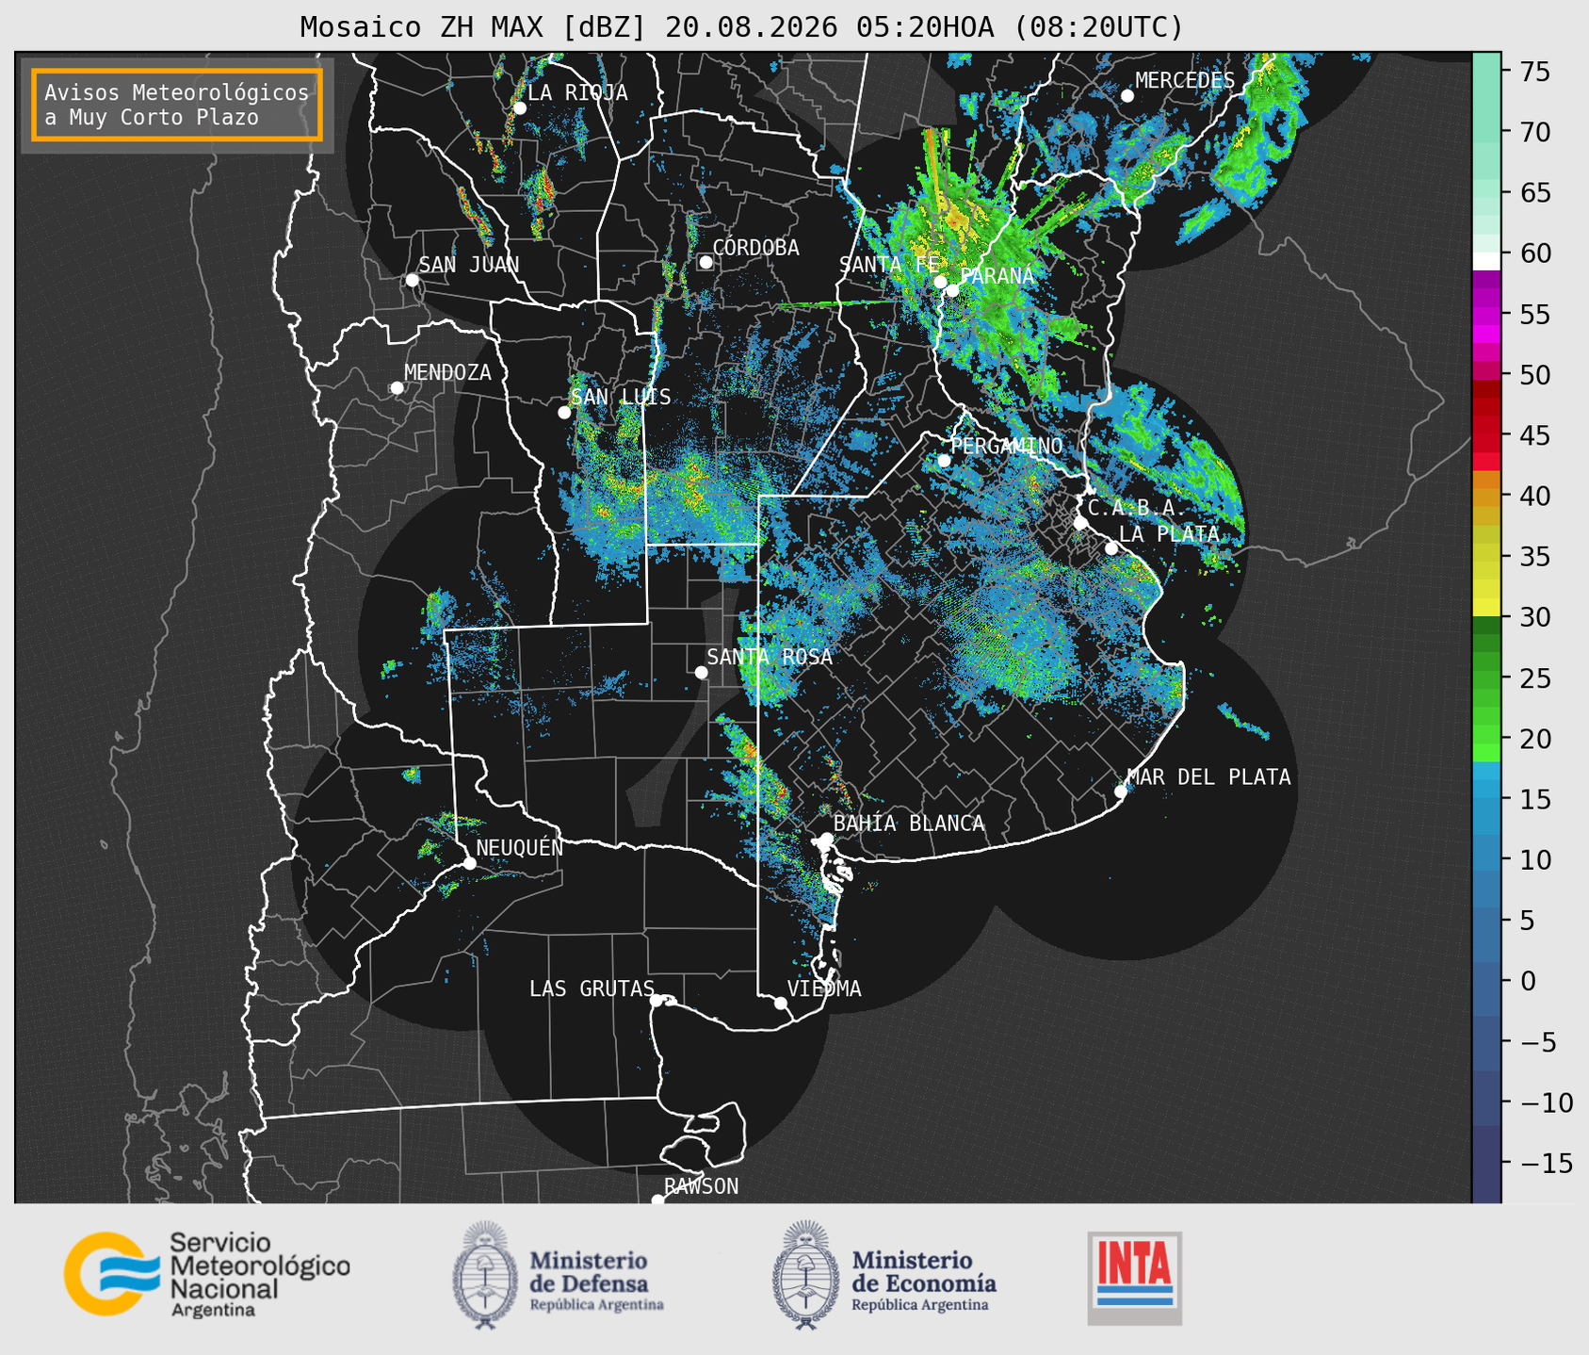Image resolution: width=1589 pixels, height=1355 pixels.
Task: Select the Santa Rosa marker dot
Action: coord(701,672)
